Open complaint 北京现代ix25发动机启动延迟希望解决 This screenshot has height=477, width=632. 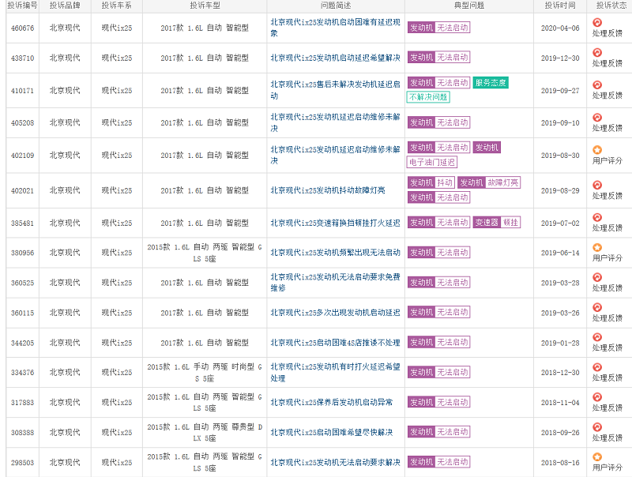click(x=335, y=58)
